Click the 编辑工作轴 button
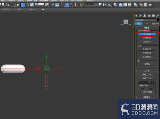160x119 pixels. click(x=147, y=75)
